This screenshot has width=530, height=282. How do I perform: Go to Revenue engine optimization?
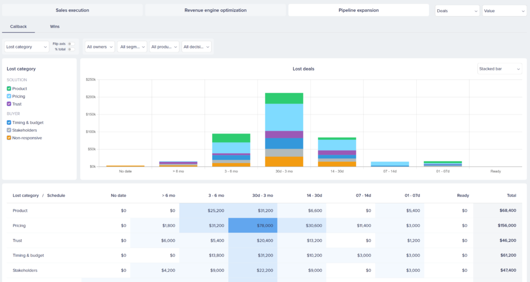tap(215, 10)
